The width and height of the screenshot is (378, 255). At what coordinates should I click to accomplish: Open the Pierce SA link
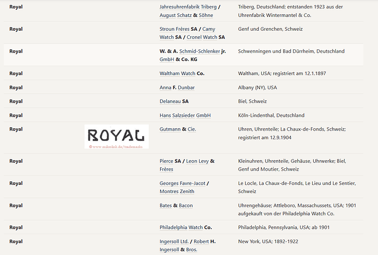click(x=170, y=161)
